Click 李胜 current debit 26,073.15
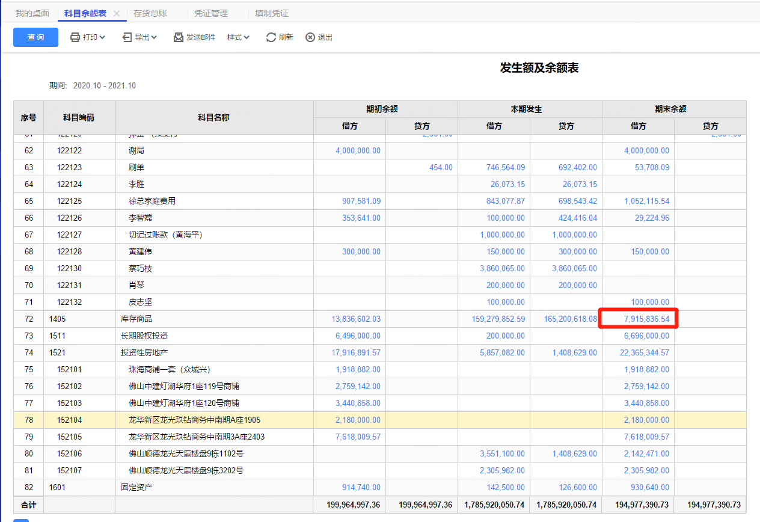This screenshot has width=760, height=522. (507, 184)
